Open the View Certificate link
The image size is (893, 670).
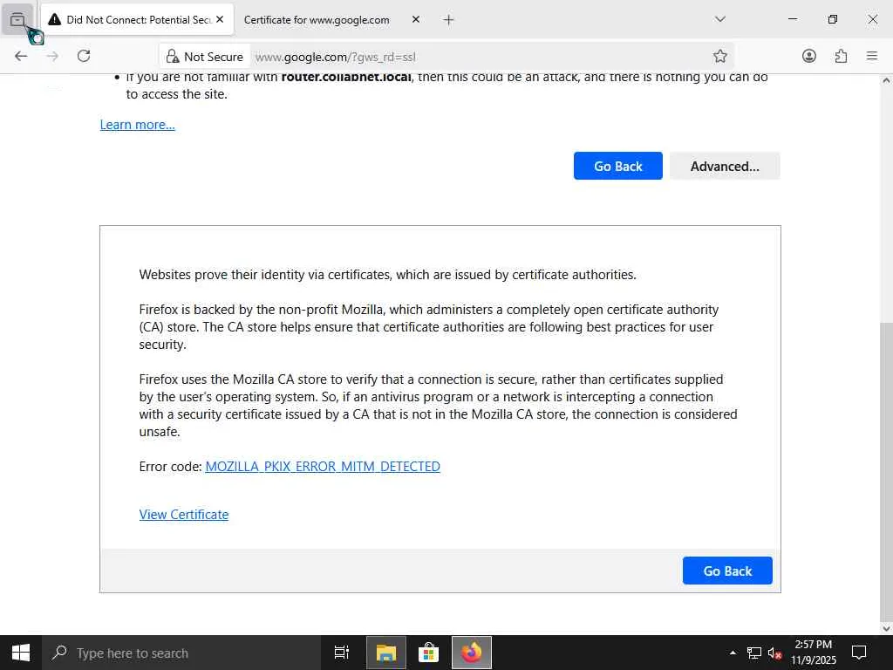pyautogui.click(x=183, y=515)
